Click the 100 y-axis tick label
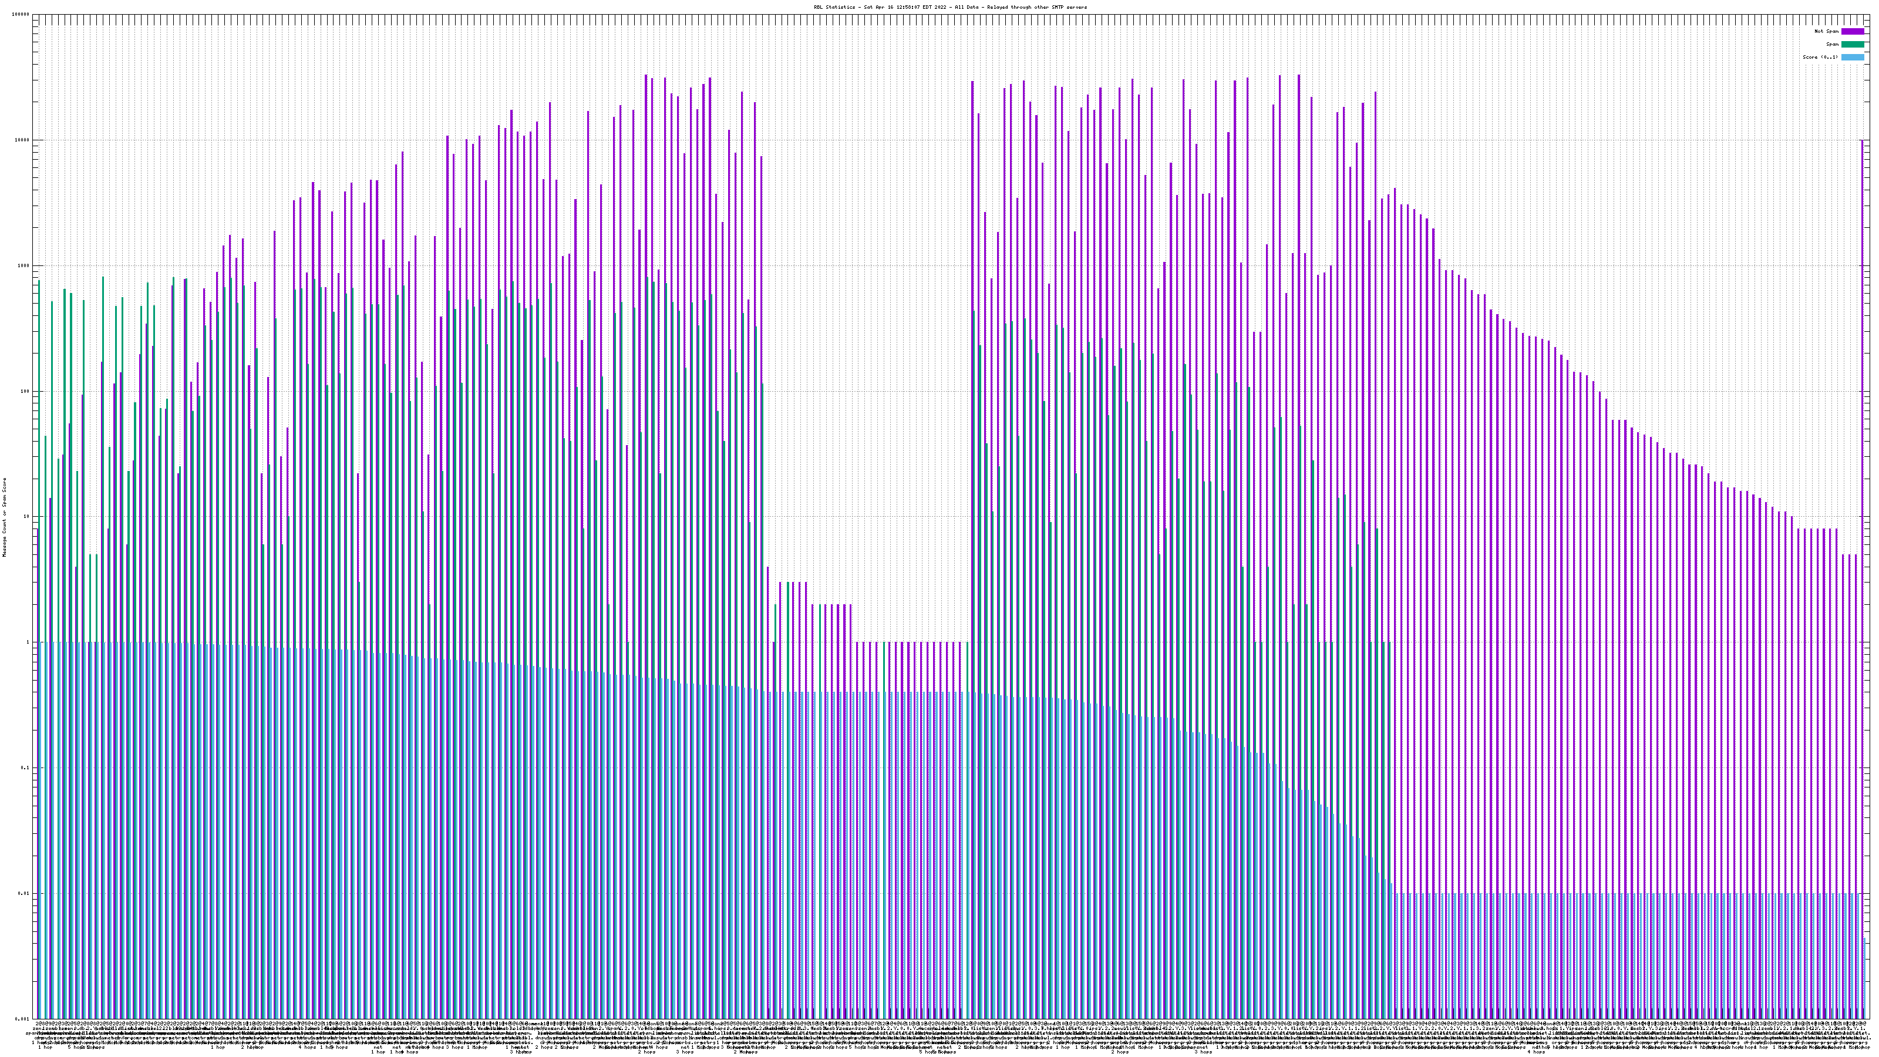Viewport: 1879px width, 1057px height. pyautogui.click(x=25, y=391)
